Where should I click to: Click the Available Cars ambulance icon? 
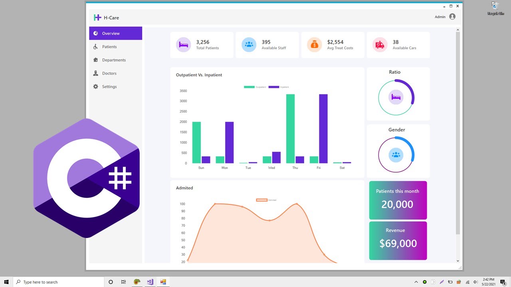(380, 45)
